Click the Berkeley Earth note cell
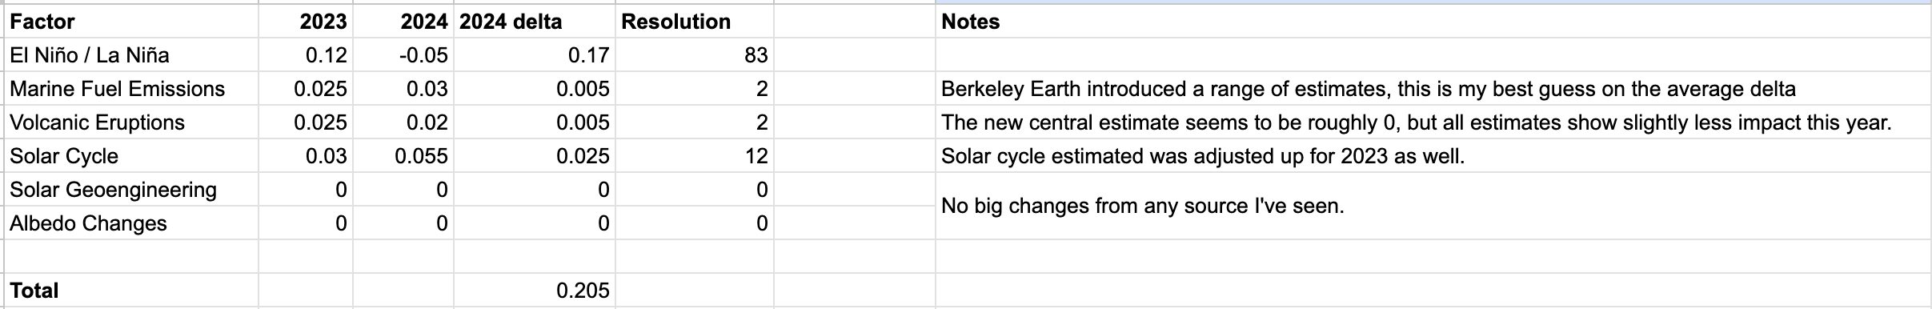This screenshot has height=309, width=1932. point(1433,89)
